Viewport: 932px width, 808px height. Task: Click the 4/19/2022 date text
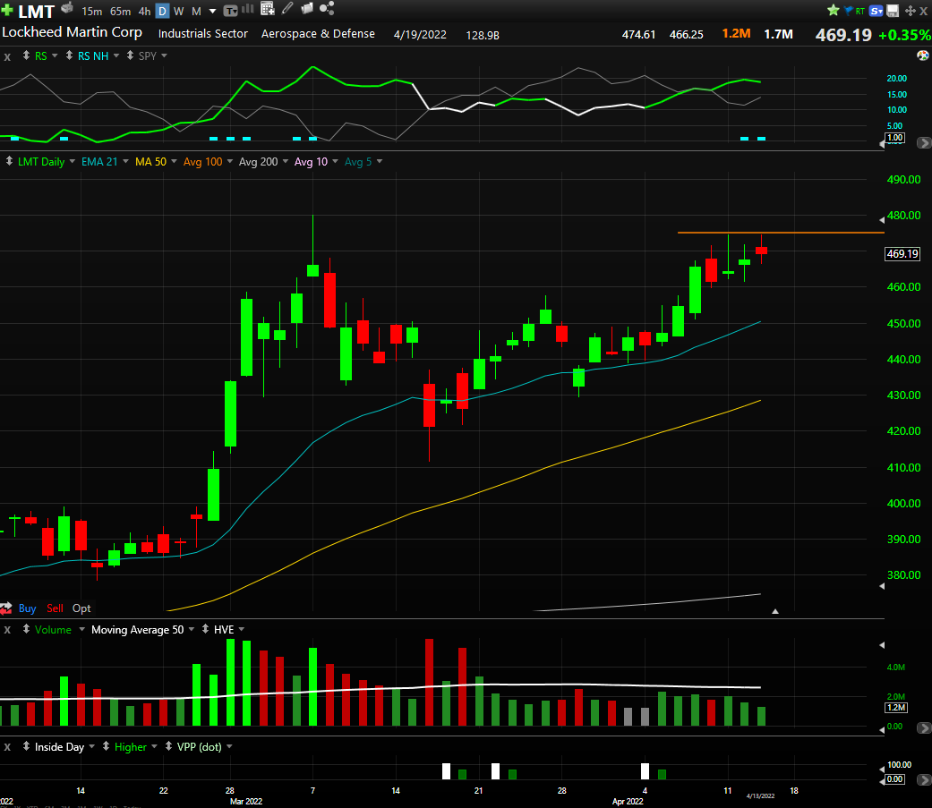420,35
